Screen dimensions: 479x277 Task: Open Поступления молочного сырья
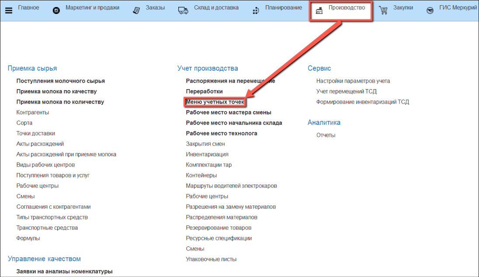(x=60, y=81)
